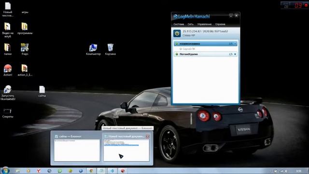This screenshot has width=309, height=174.
Task: Select the Сергей-ПК peer in Hamachi
Action: 189,49
